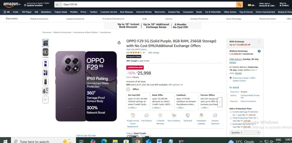Open Today's Deals menu item
The height and width of the screenshot is (143, 292).
[x=61, y=12]
